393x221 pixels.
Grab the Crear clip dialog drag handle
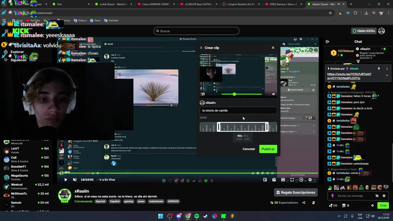click(x=201, y=48)
